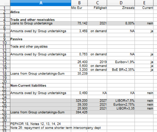This screenshot has width=157, height=132.
Task: Select column B header
Action: pos(79,3)
